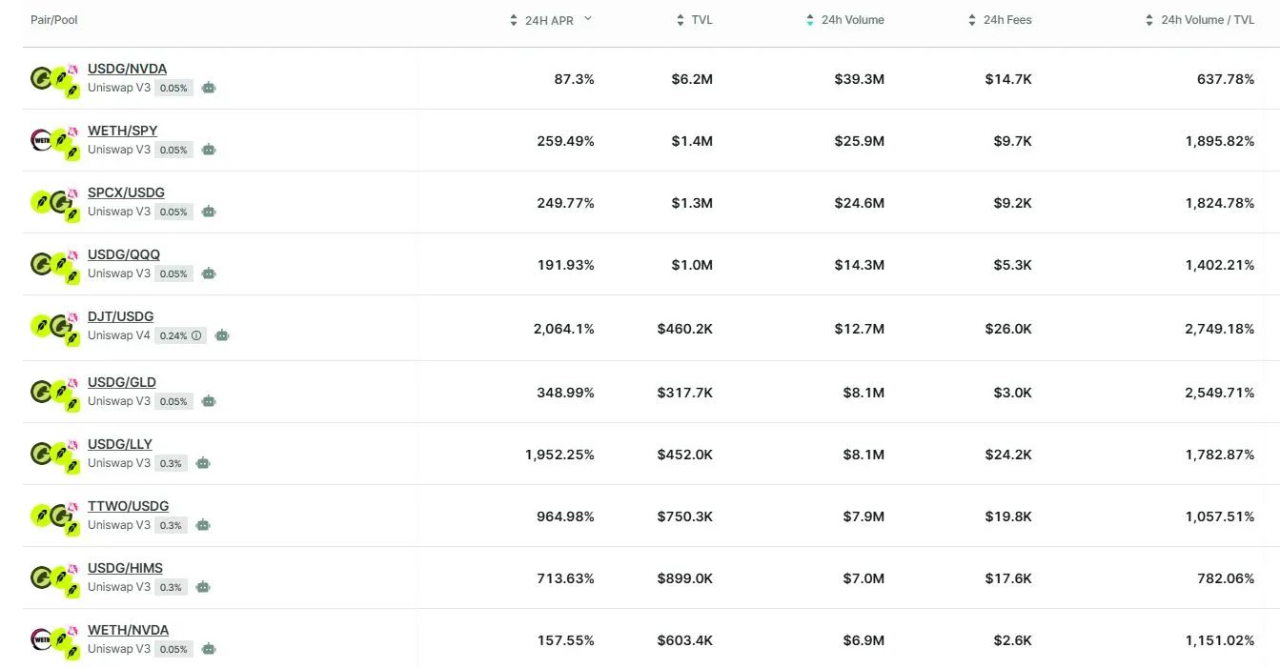Click the 0.24% fee badge in DJT/USDG row
This screenshot has height=668, width=1280.
point(181,335)
